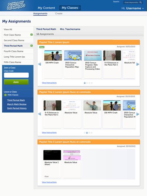Screen dimensions: 147x196
Task: Click the alert badge beside First Class Name
Action: [x=31, y=35]
